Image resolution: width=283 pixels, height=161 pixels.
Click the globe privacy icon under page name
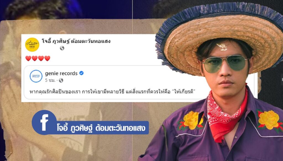[62, 48]
